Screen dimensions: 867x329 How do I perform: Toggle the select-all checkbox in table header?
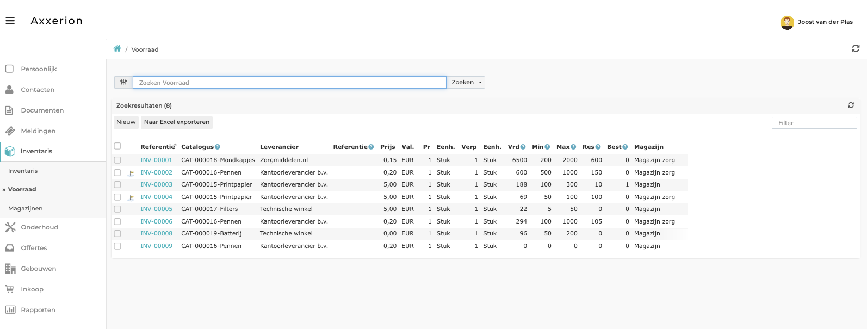point(117,146)
